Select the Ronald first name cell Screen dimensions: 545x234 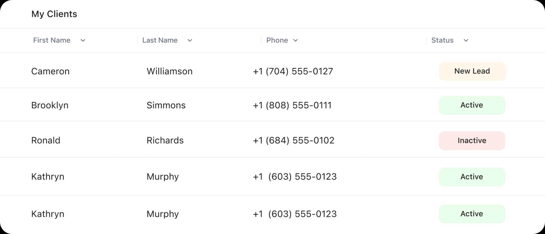46,140
